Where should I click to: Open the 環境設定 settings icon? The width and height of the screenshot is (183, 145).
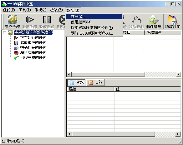pyautogui.click(x=173, y=22)
